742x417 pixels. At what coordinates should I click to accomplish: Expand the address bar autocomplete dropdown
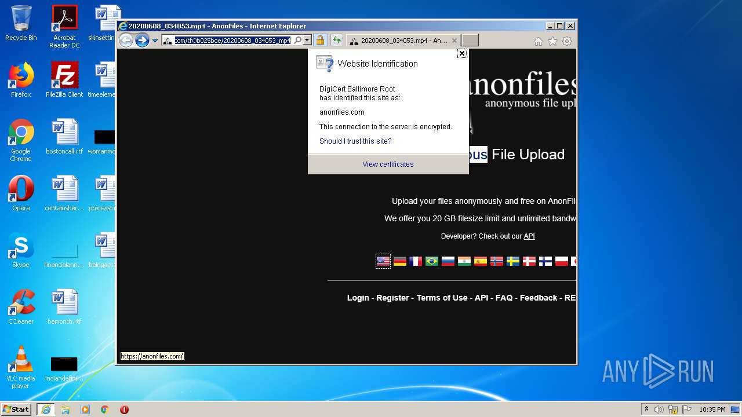[x=307, y=41]
